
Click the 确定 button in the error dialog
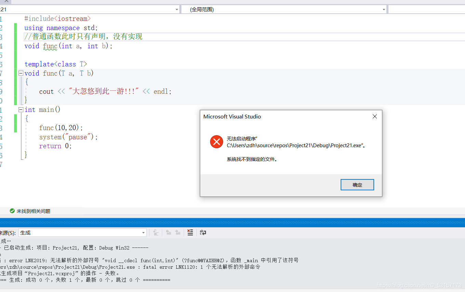click(x=357, y=185)
